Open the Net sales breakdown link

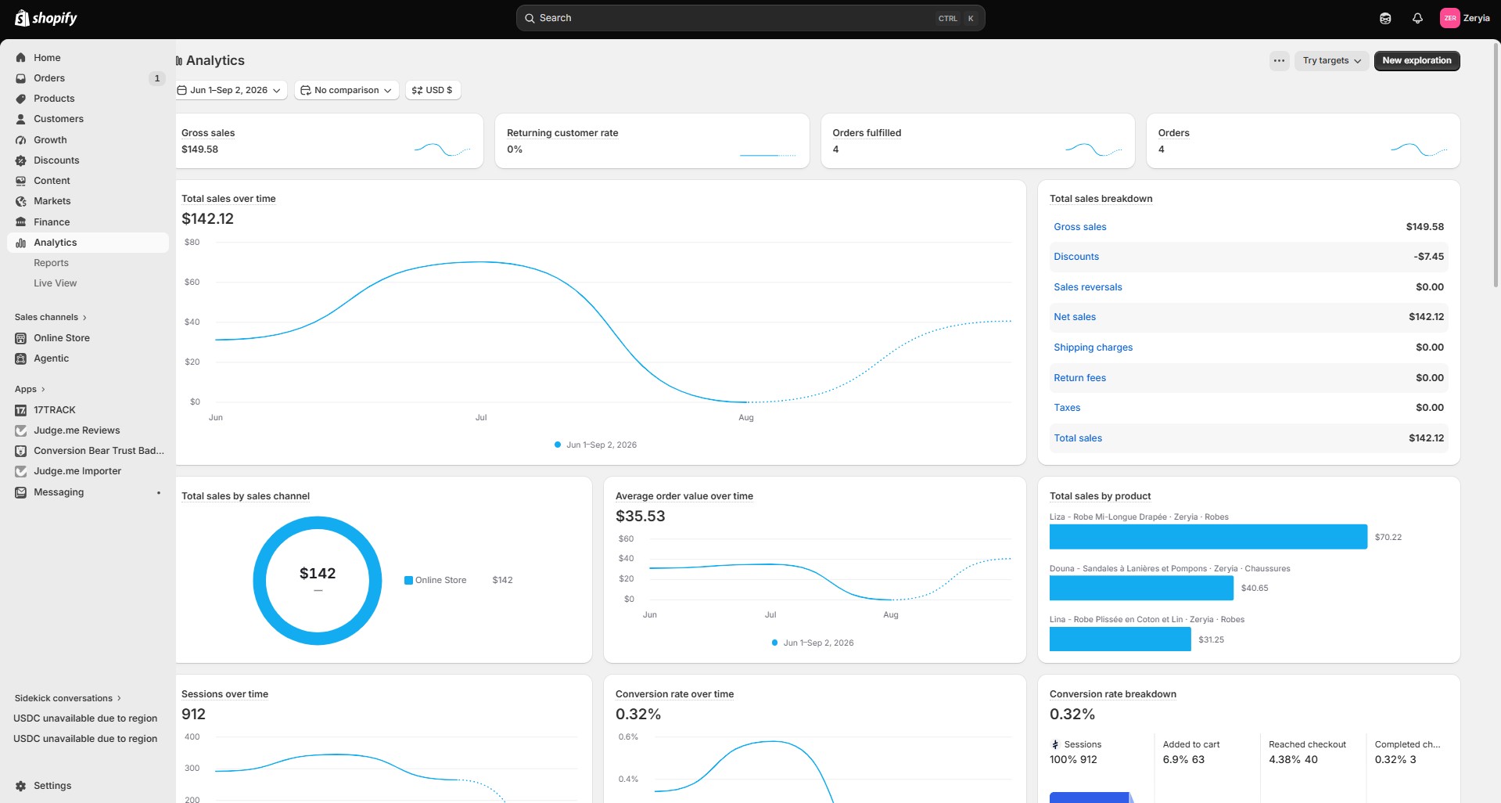pos(1075,317)
